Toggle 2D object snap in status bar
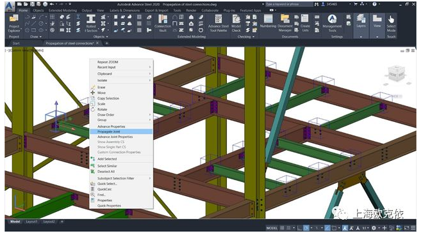This screenshot has width=423, height=235. click(334, 228)
